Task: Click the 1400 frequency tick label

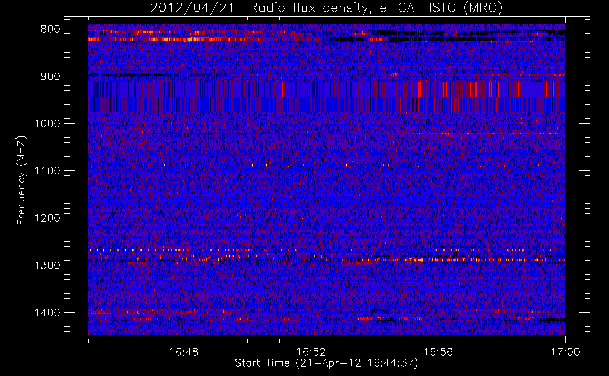Action: pos(47,313)
